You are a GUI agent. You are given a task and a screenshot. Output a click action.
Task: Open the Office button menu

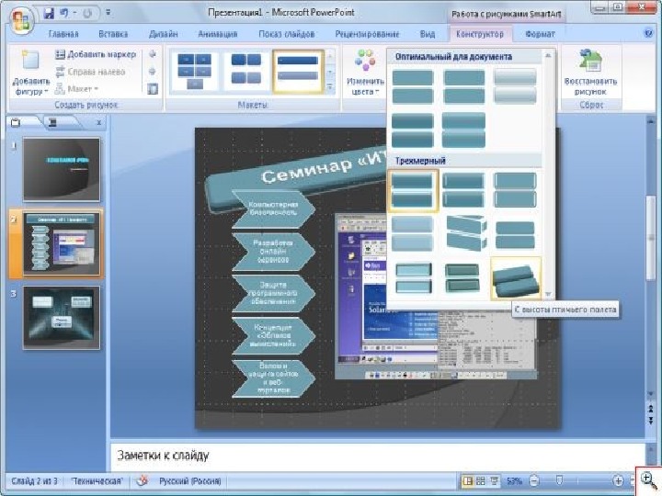(x=21, y=19)
